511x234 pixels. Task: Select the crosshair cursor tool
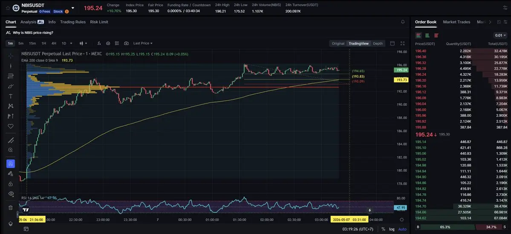(10, 56)
